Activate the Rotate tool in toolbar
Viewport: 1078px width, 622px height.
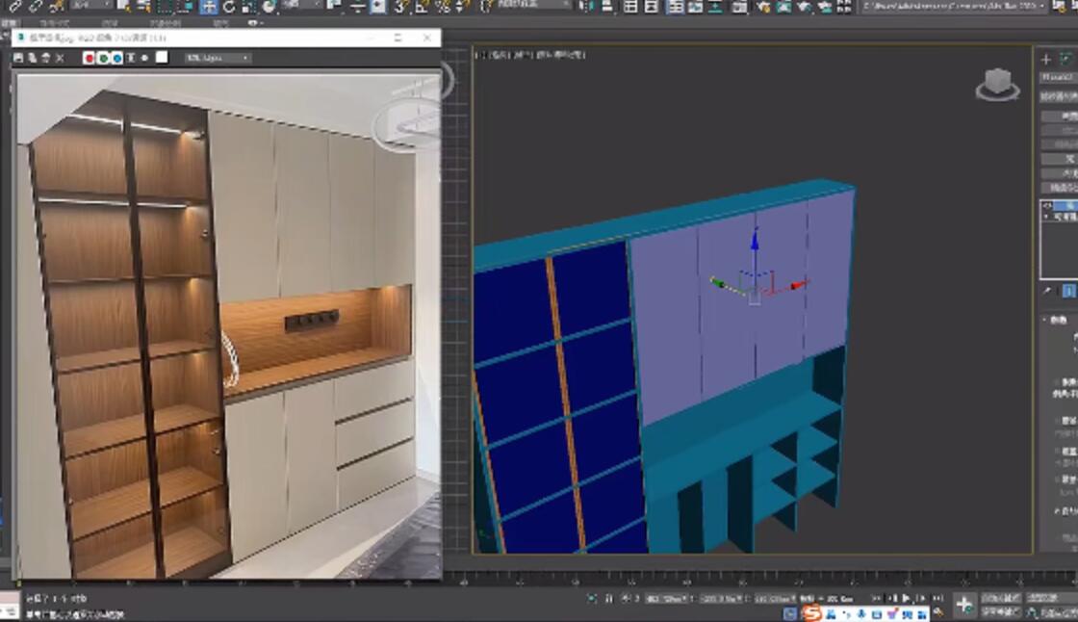pyautogui.click(x=229, y=7)
